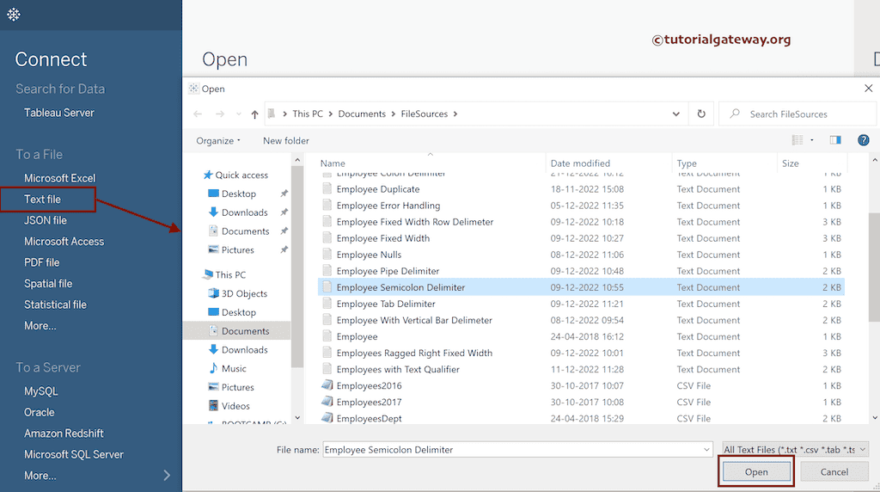Click This PC in address breadcrumb
The width and height of the screenshot is (880, 492).
pos(308,114)
